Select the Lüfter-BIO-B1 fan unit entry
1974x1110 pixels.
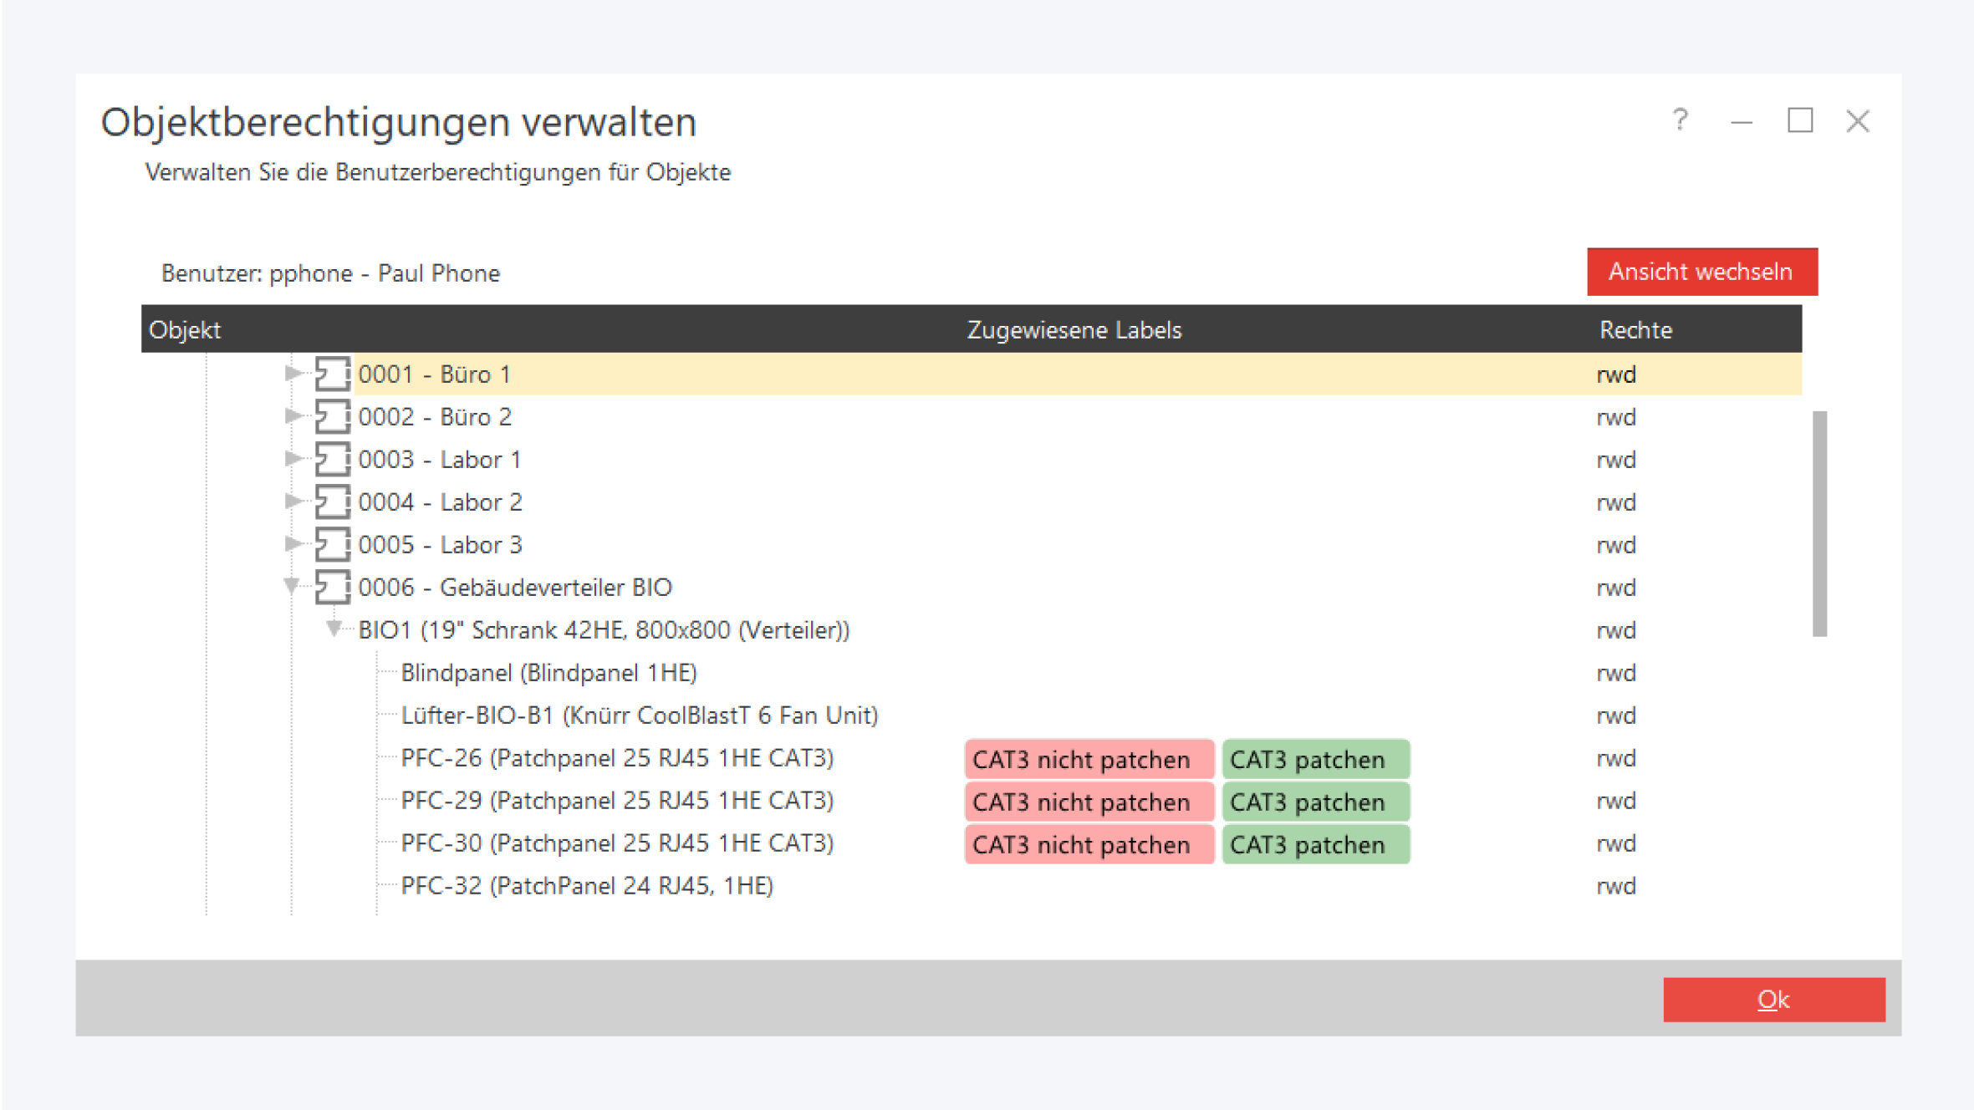(640, 715)
